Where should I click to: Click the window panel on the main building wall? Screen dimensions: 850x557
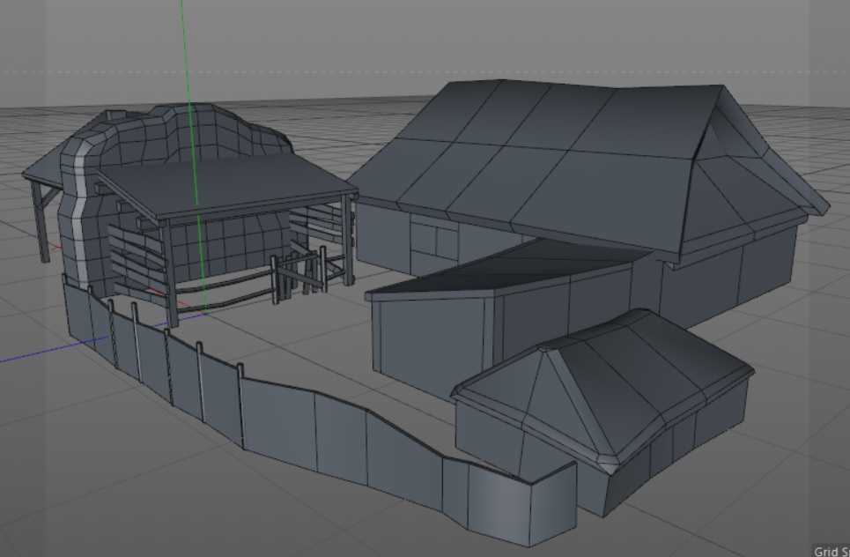pyautogui.click(x=434, y=244)
